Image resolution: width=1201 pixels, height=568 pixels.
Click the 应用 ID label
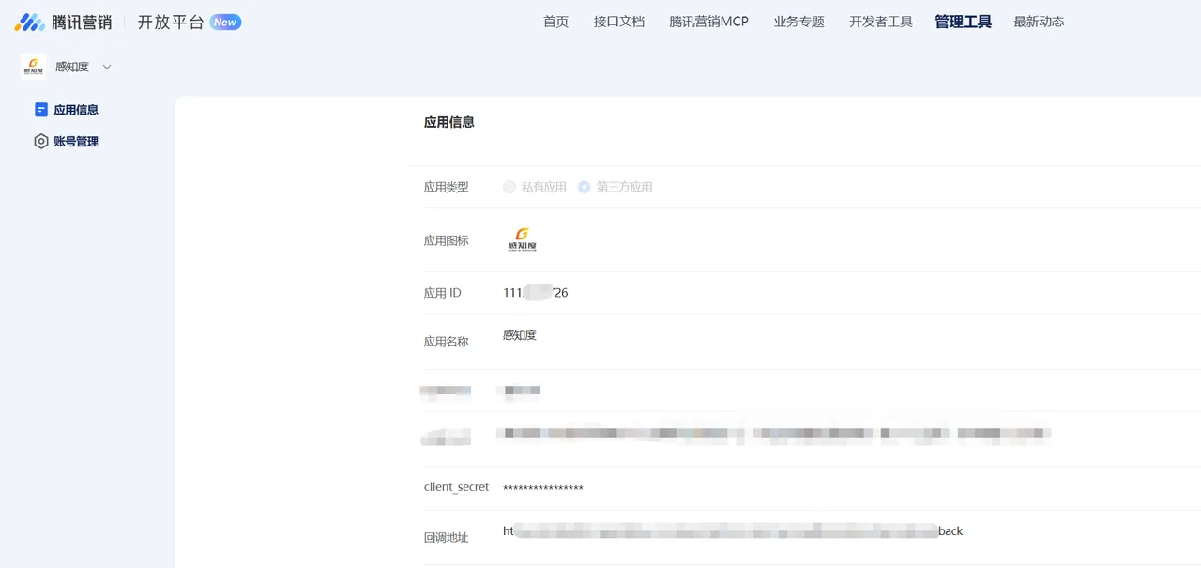point(443,293)
